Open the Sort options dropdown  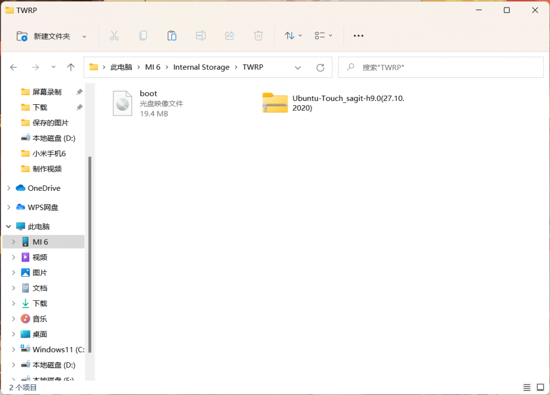tap(293, 35)
